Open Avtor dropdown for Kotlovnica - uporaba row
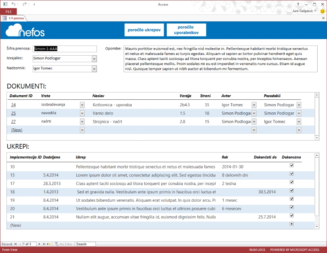 point(254,105)
